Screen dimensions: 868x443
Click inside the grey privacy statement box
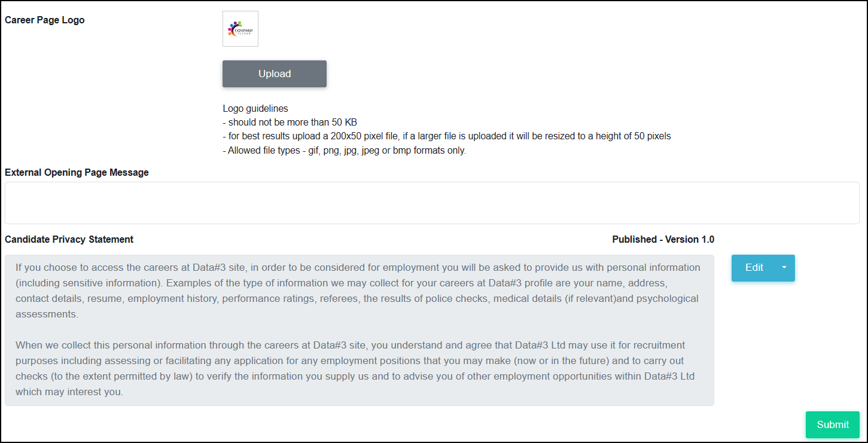pyautogui.click(x=360, y=330)
